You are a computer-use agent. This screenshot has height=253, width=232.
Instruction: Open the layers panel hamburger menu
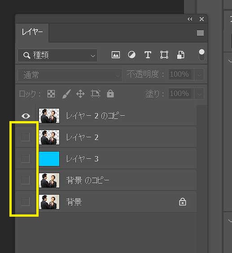[x=200, y=33]
